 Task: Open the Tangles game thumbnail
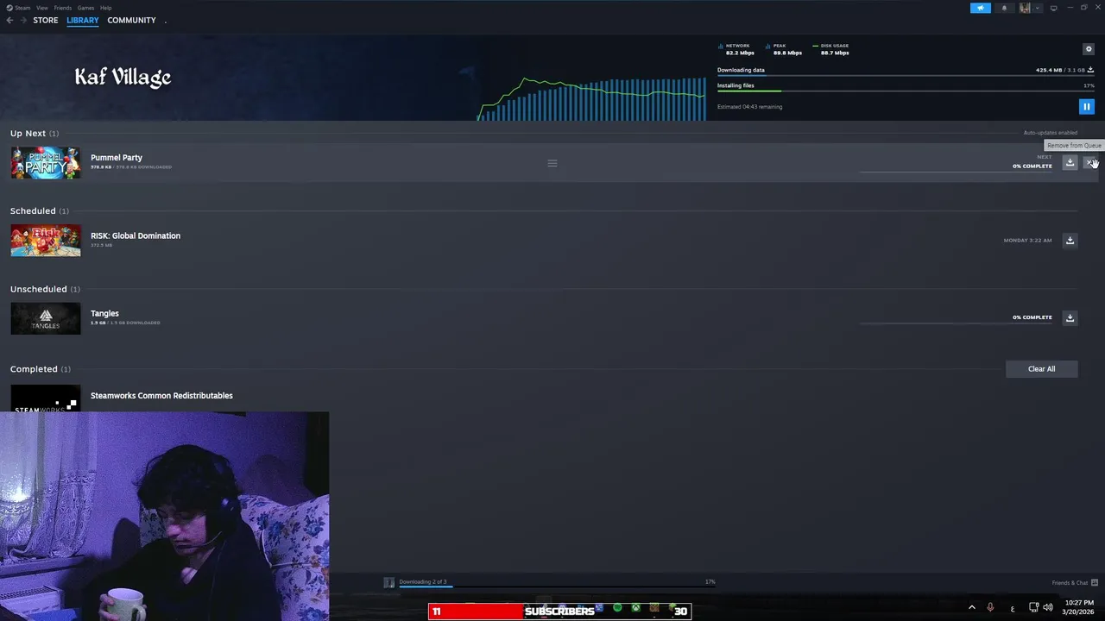click(x=46, y=318)
